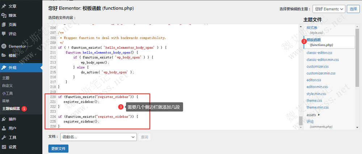The width and height of the screenshot is (362, 154).
Task: Open customizer.css file
Action: pyautogui.click(x=317, y=66)
